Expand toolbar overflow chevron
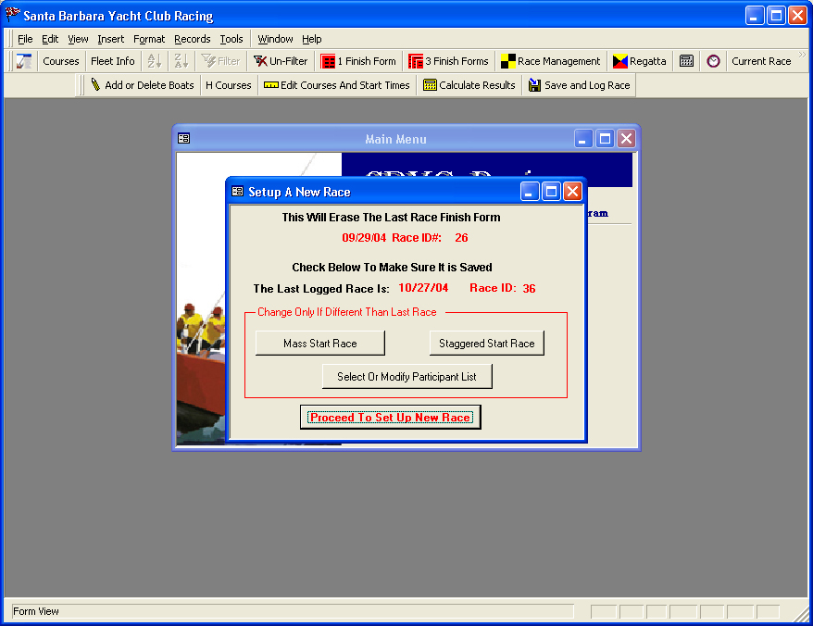The width and height of the screenshot is (813, 626). click(x=802, y=55)
